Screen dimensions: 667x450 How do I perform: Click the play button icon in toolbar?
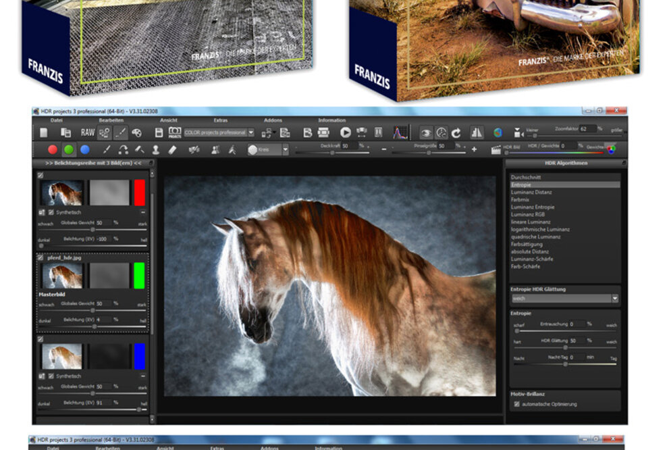[345, 133]
